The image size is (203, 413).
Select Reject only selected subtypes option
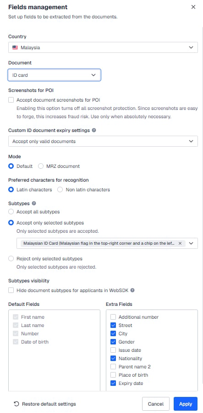tap(11, 258)
